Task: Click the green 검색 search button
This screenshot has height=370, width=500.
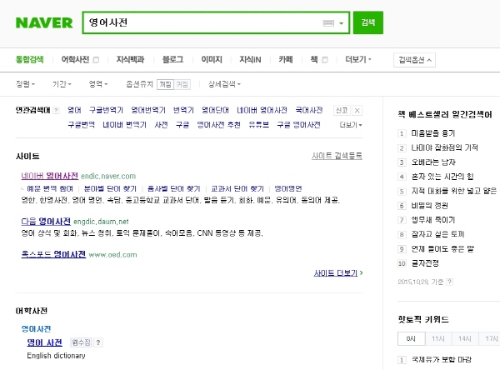Action: (x=368, y=22)
